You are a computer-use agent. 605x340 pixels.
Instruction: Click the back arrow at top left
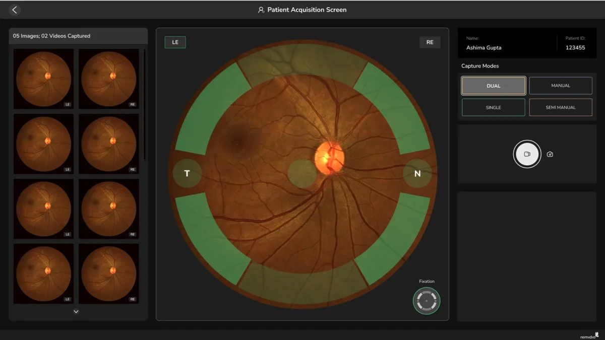coord(15,10)
